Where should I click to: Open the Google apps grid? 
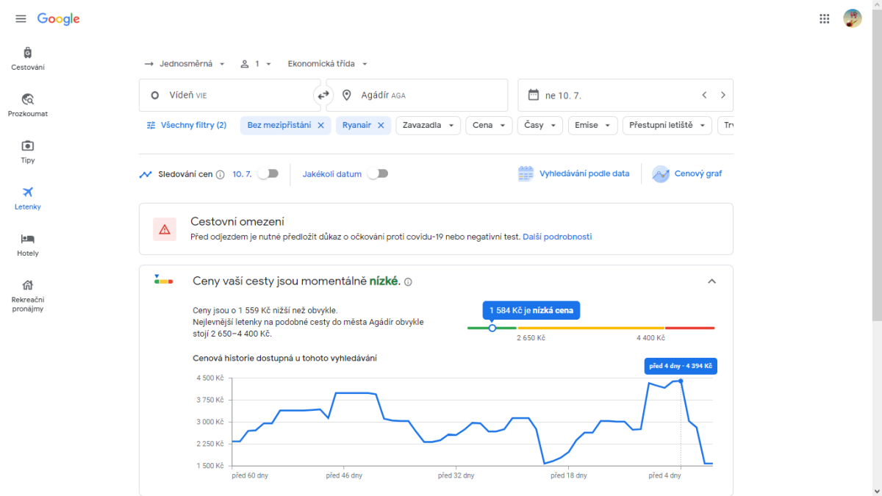coord(824,19)
